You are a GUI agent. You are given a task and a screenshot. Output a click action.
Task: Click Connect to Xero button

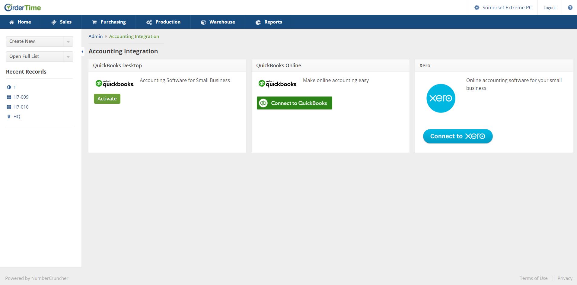[x=458, y=136]
